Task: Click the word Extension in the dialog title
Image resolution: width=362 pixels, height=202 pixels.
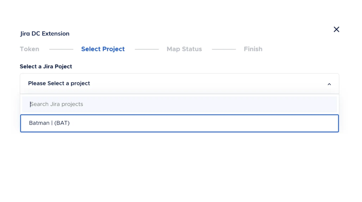Action: [x=56, y=34]
